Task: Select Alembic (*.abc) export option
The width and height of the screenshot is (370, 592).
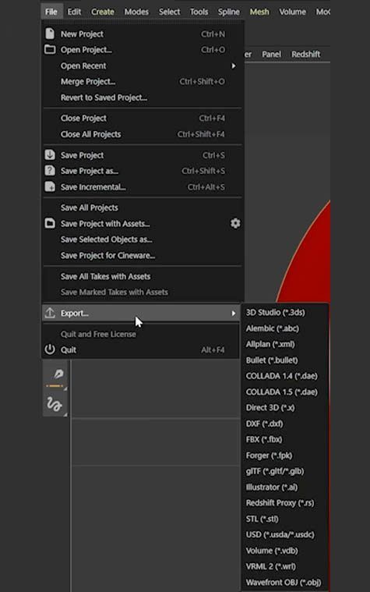Action: click(273, 328)
